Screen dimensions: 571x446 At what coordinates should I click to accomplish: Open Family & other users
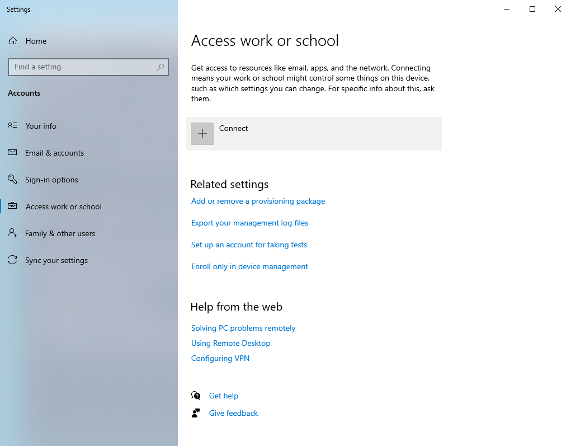[60, 233]
